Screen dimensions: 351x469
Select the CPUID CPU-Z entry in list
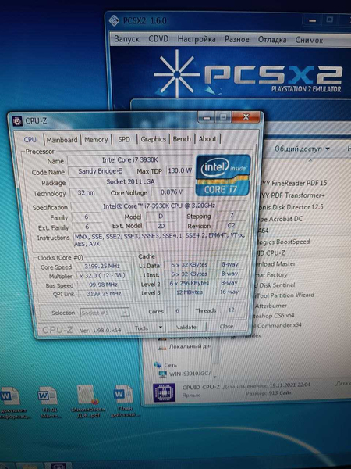pos(271,253)
